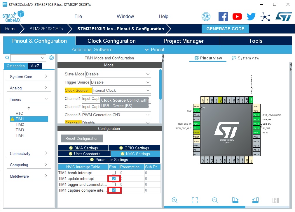Uncheck the TIM1 update interrupt
295x212 pixels.
(114, 179)
